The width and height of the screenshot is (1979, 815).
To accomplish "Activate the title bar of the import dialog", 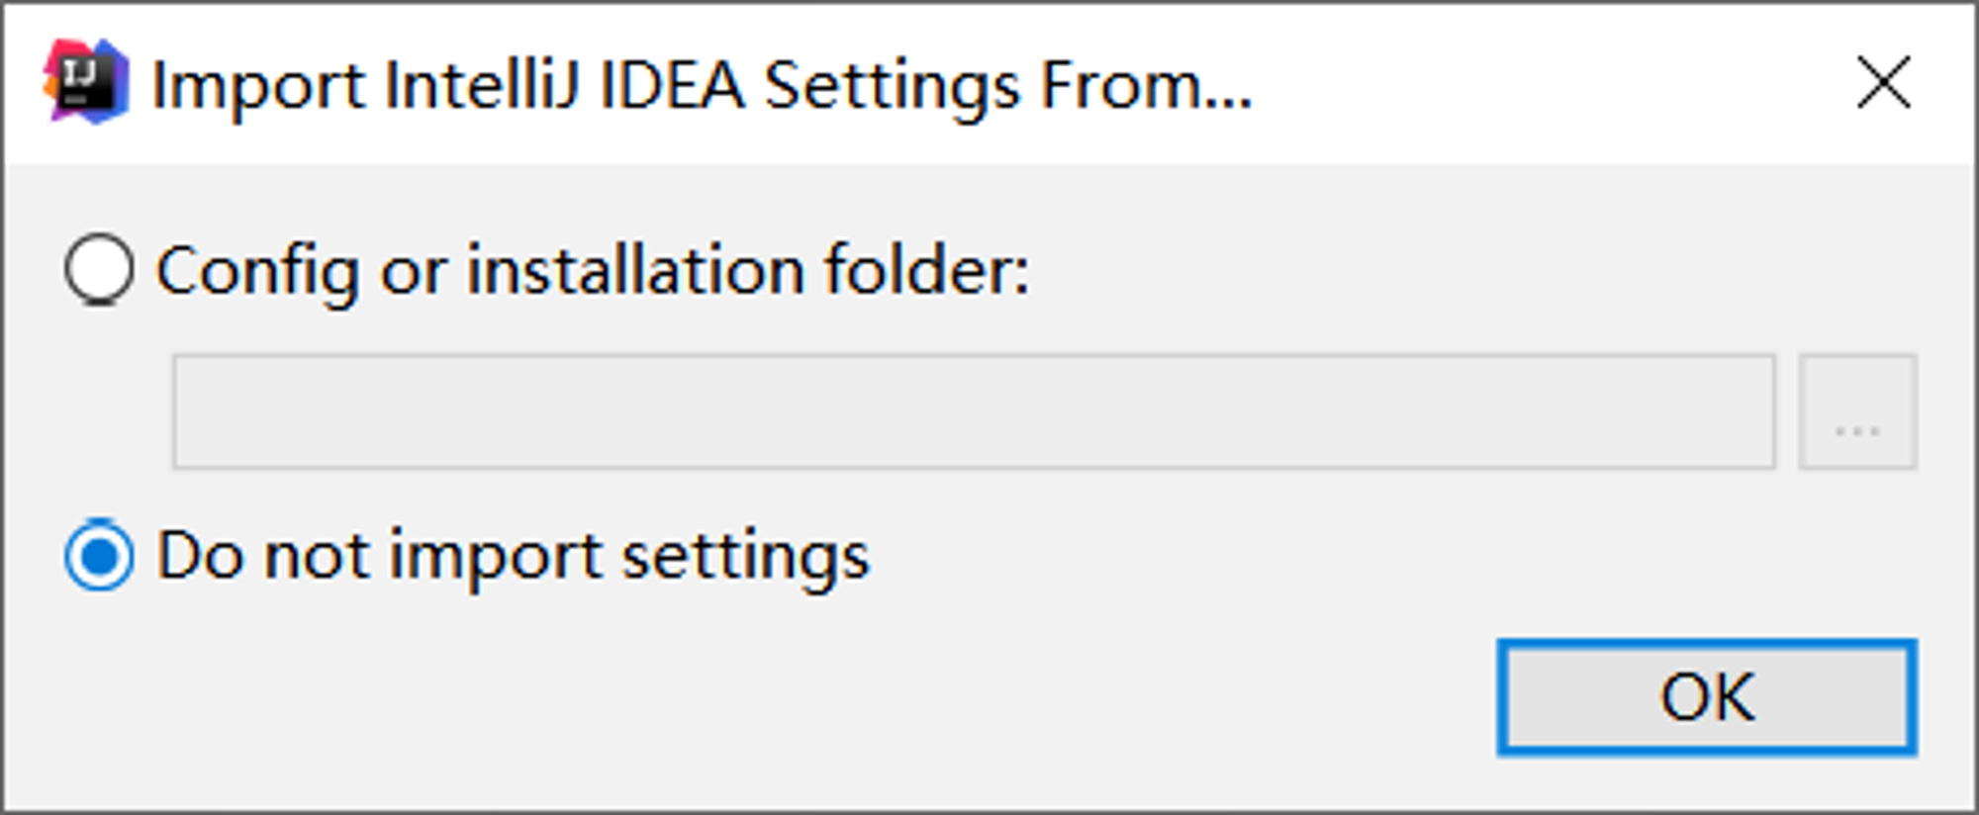I will pos(989,83).
